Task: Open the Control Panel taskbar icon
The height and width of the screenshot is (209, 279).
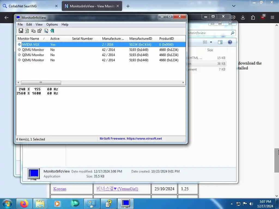Action: coord(92,204)
